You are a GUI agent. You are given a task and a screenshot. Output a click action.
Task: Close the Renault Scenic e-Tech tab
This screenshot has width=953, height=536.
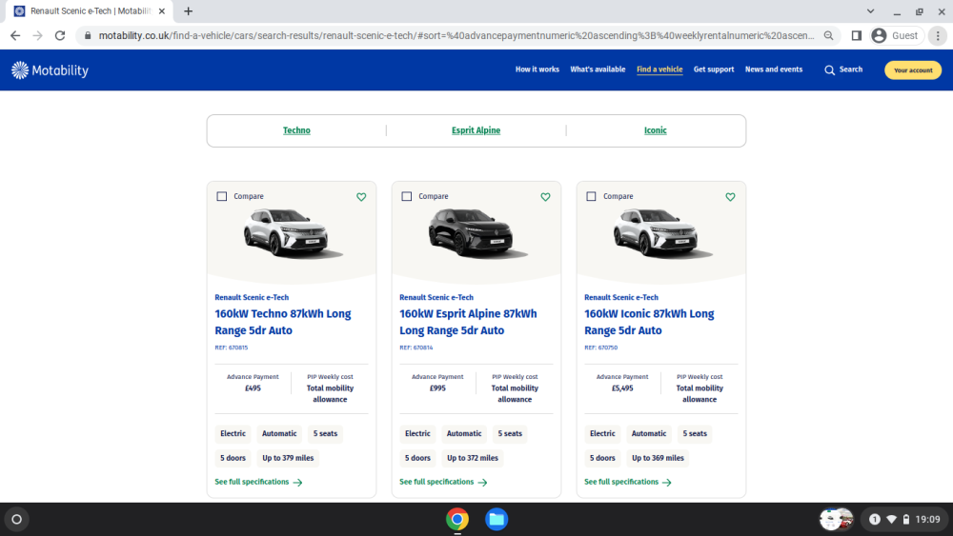[x=162, y=10]
